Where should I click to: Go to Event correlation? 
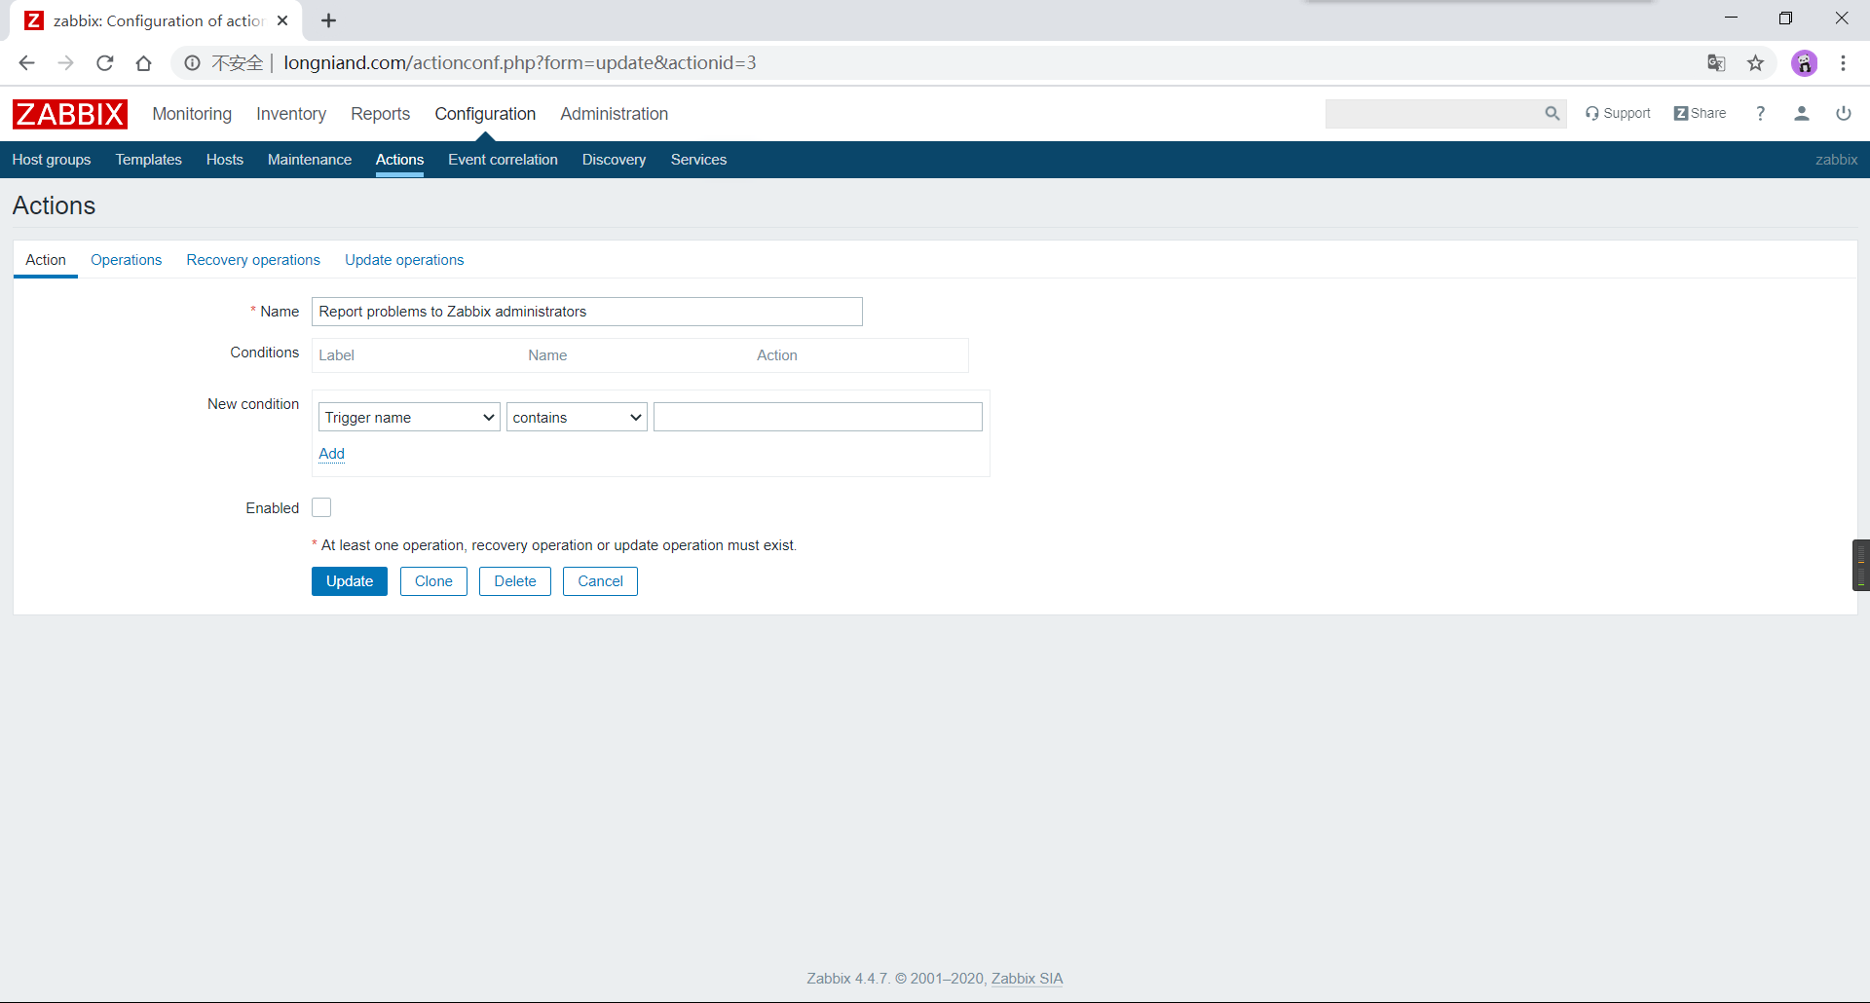pyautogui.click(x=503, y=160)
